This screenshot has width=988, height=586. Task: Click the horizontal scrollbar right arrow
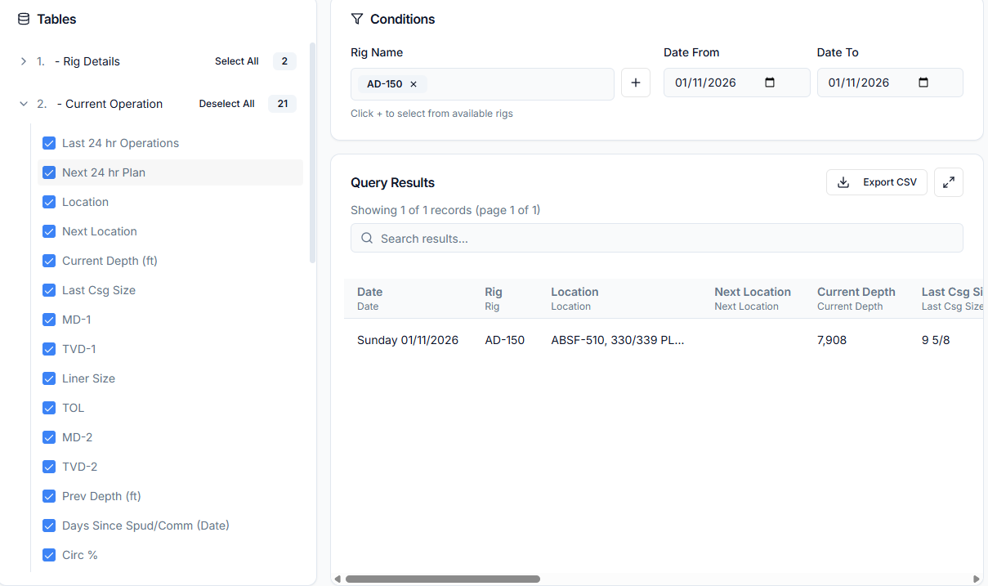976,579
